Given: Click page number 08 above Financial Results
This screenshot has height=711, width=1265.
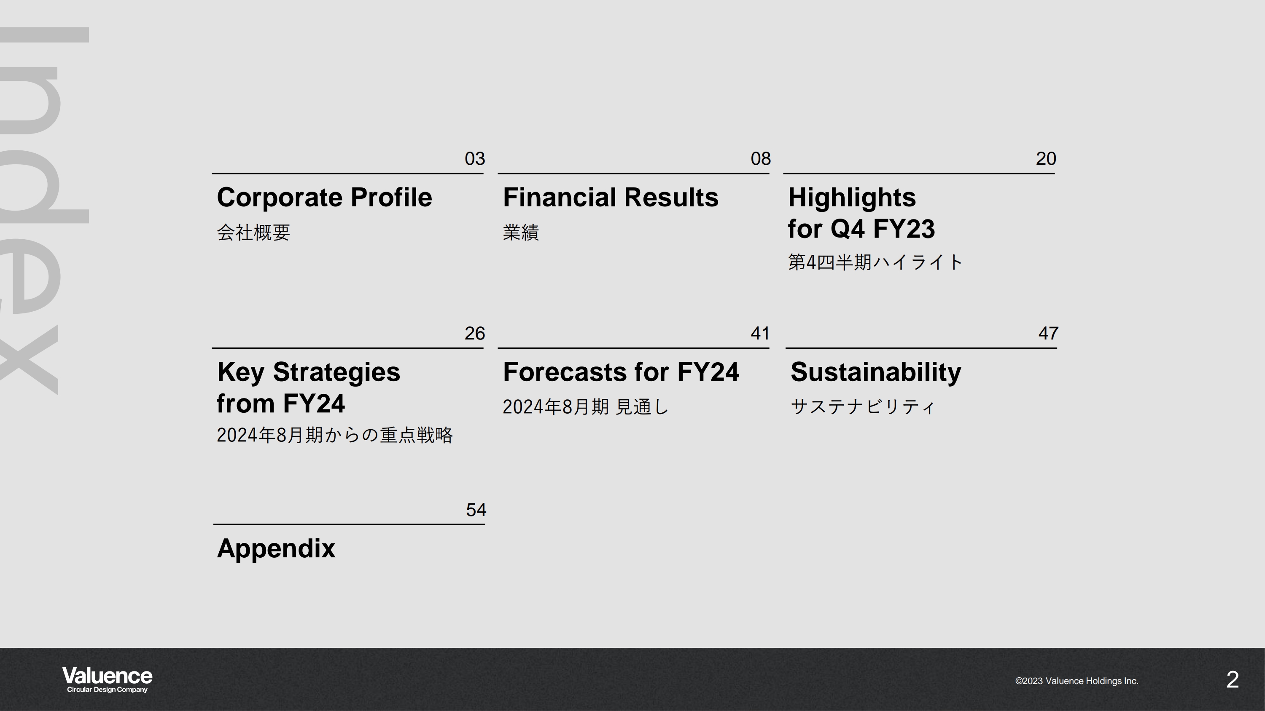Looking at the screenshot, I should pos(761,158).
